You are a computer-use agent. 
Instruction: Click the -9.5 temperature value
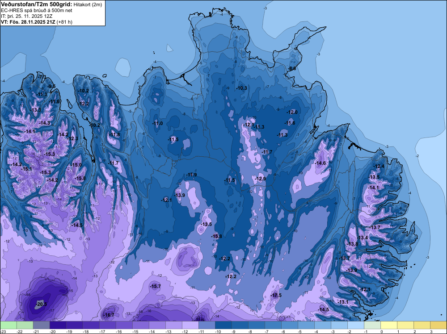(51, 86)
